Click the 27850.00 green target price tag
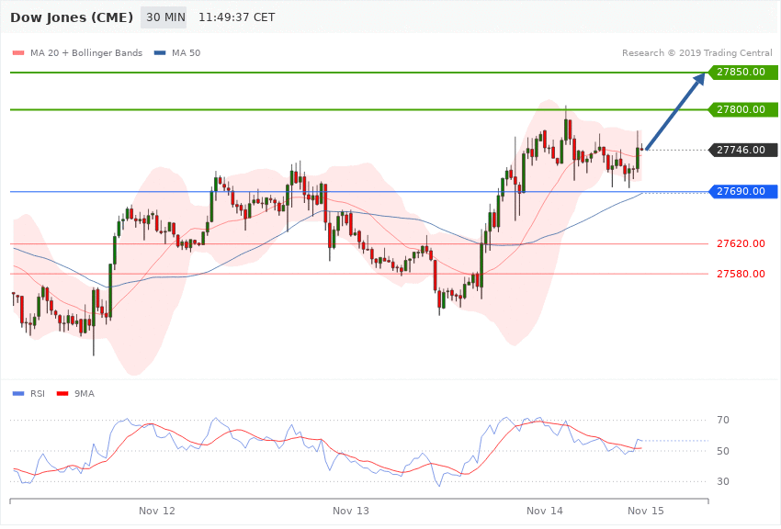Viewport: 781px width, 529px height. [742, 72]
